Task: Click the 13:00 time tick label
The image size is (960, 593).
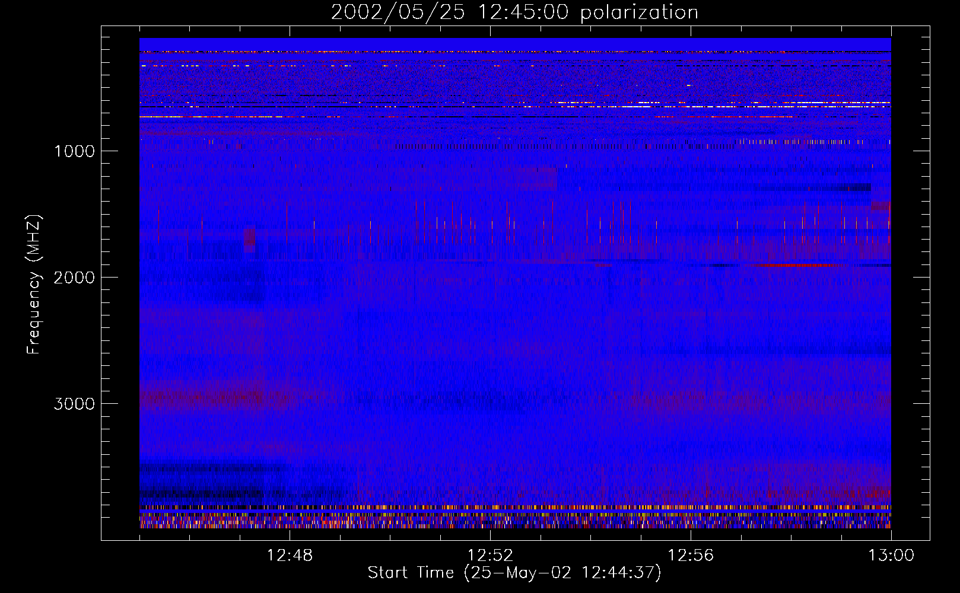Action: click(x=891, y=555)
